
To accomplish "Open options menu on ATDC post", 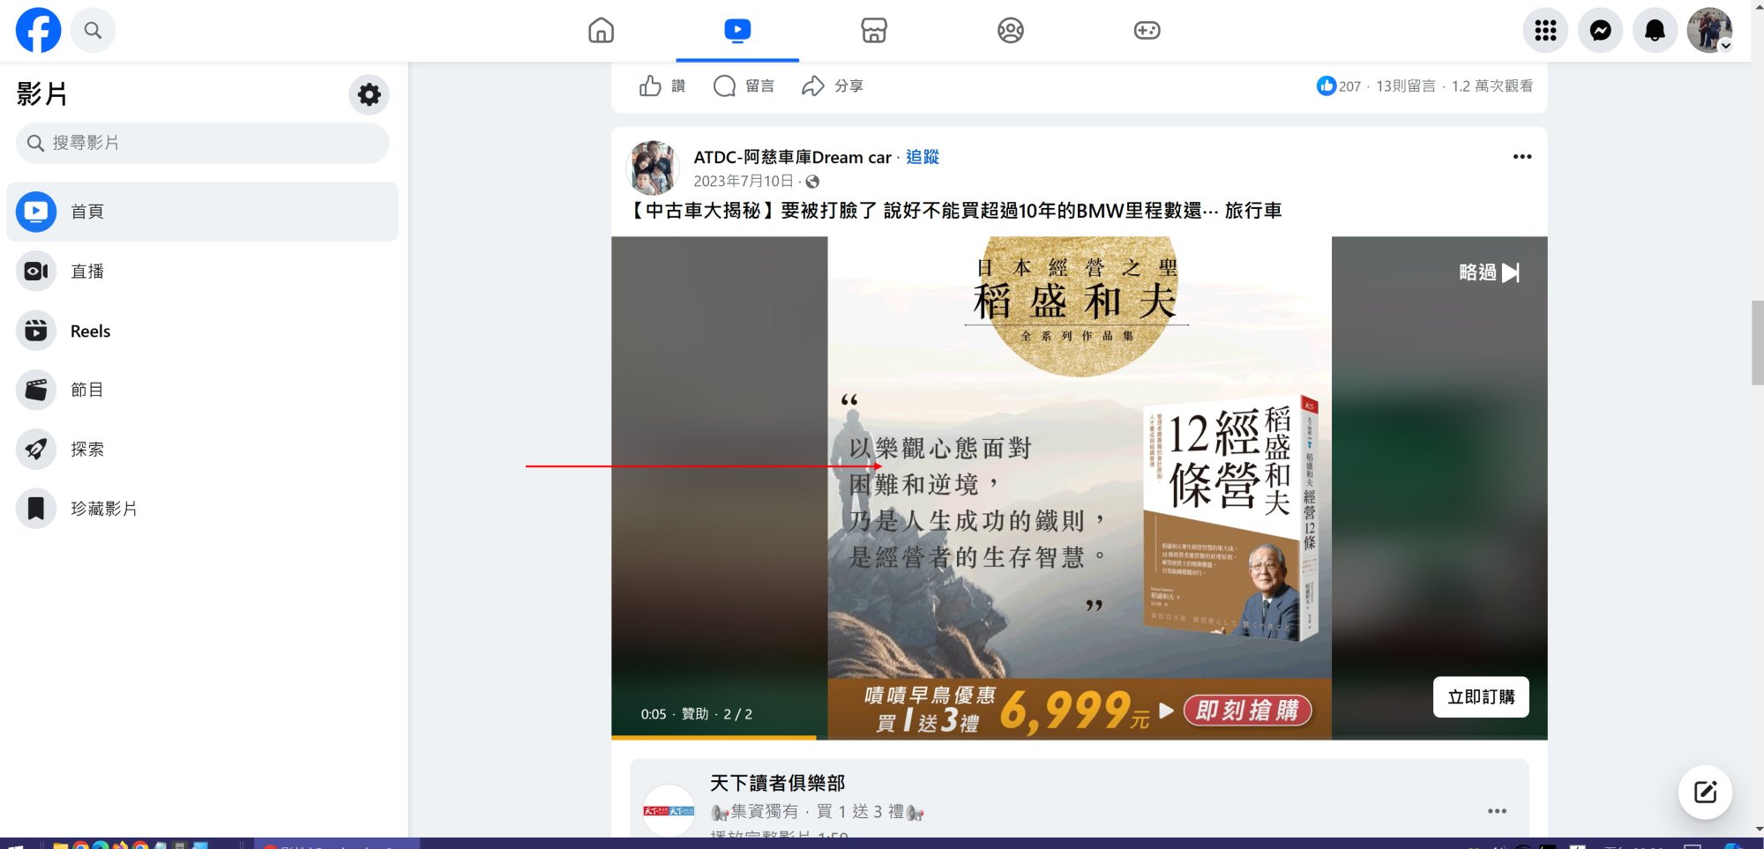I will (x=1522, y=156).
